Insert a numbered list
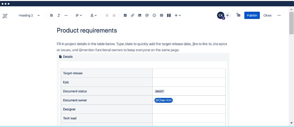 [114, 15]
